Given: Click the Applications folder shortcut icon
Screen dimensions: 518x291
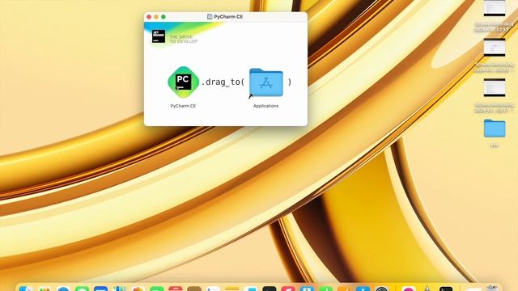Looking at the screenshot, I should [x=266, y=82].
